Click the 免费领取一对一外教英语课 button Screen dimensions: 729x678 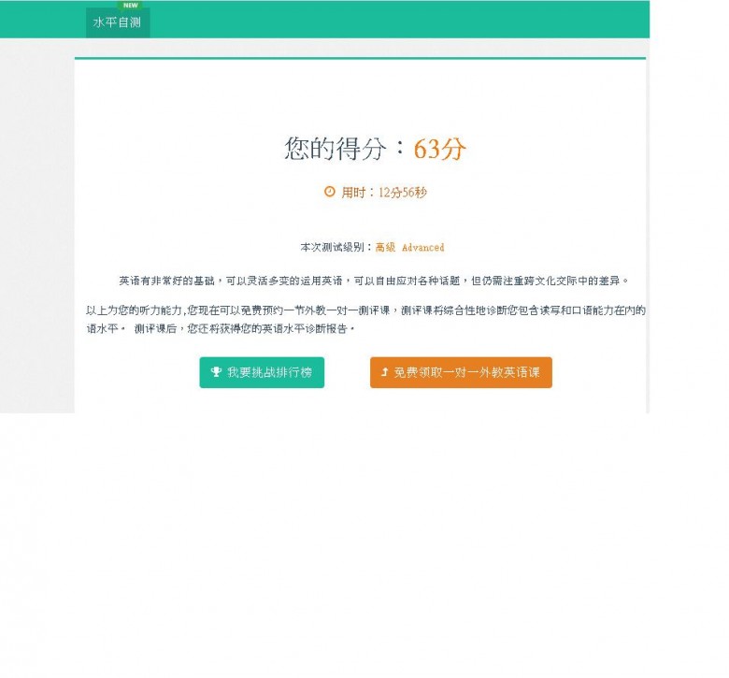pos(461,372)
